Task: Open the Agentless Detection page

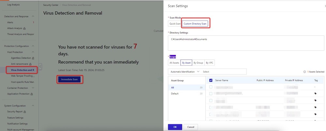Action: pos(21,58)
